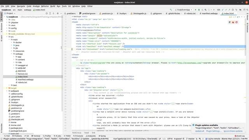249x140 pixels.
Task: Switch to the robots.txt editor tab
Action: tap(190, 14)
